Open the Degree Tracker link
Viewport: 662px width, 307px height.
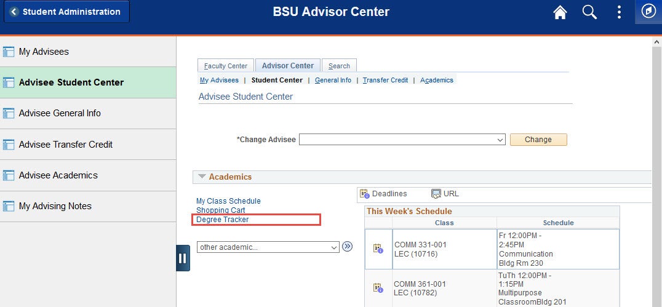223,220
